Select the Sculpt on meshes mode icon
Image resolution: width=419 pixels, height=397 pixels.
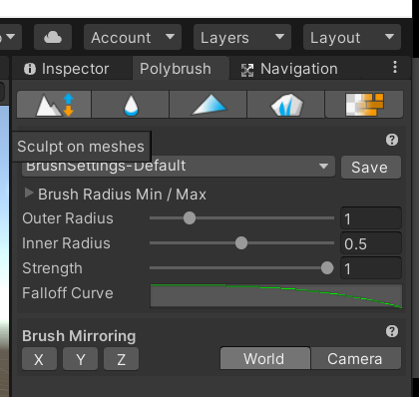54,105
